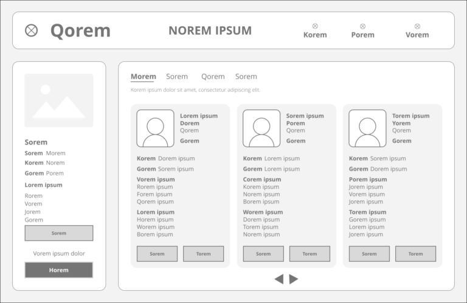Click the icon above Vorem
Screen dimensions: 467x303
pos(417,26)
